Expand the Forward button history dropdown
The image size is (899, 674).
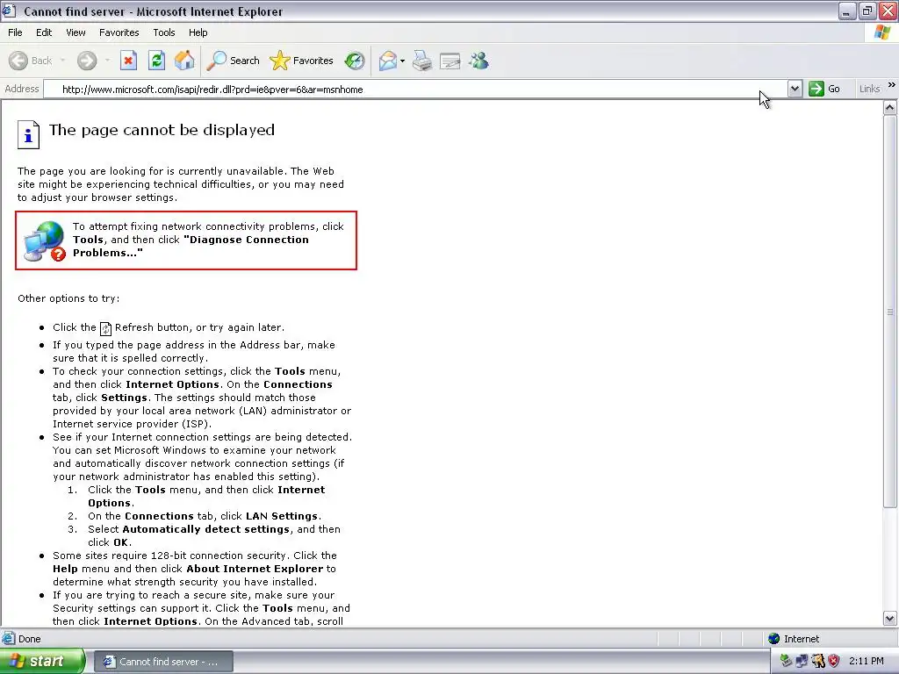tap(107, 61)
